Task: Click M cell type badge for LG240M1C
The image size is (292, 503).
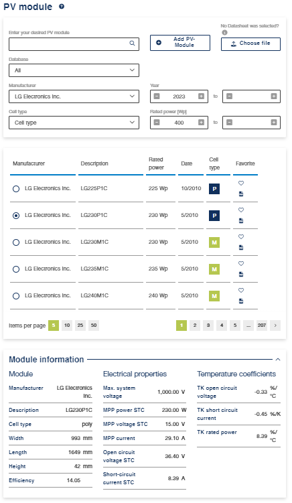Action: point(214,296)
